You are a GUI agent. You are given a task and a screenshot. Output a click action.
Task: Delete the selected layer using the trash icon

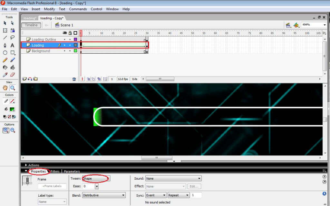[x=74, y=79]
